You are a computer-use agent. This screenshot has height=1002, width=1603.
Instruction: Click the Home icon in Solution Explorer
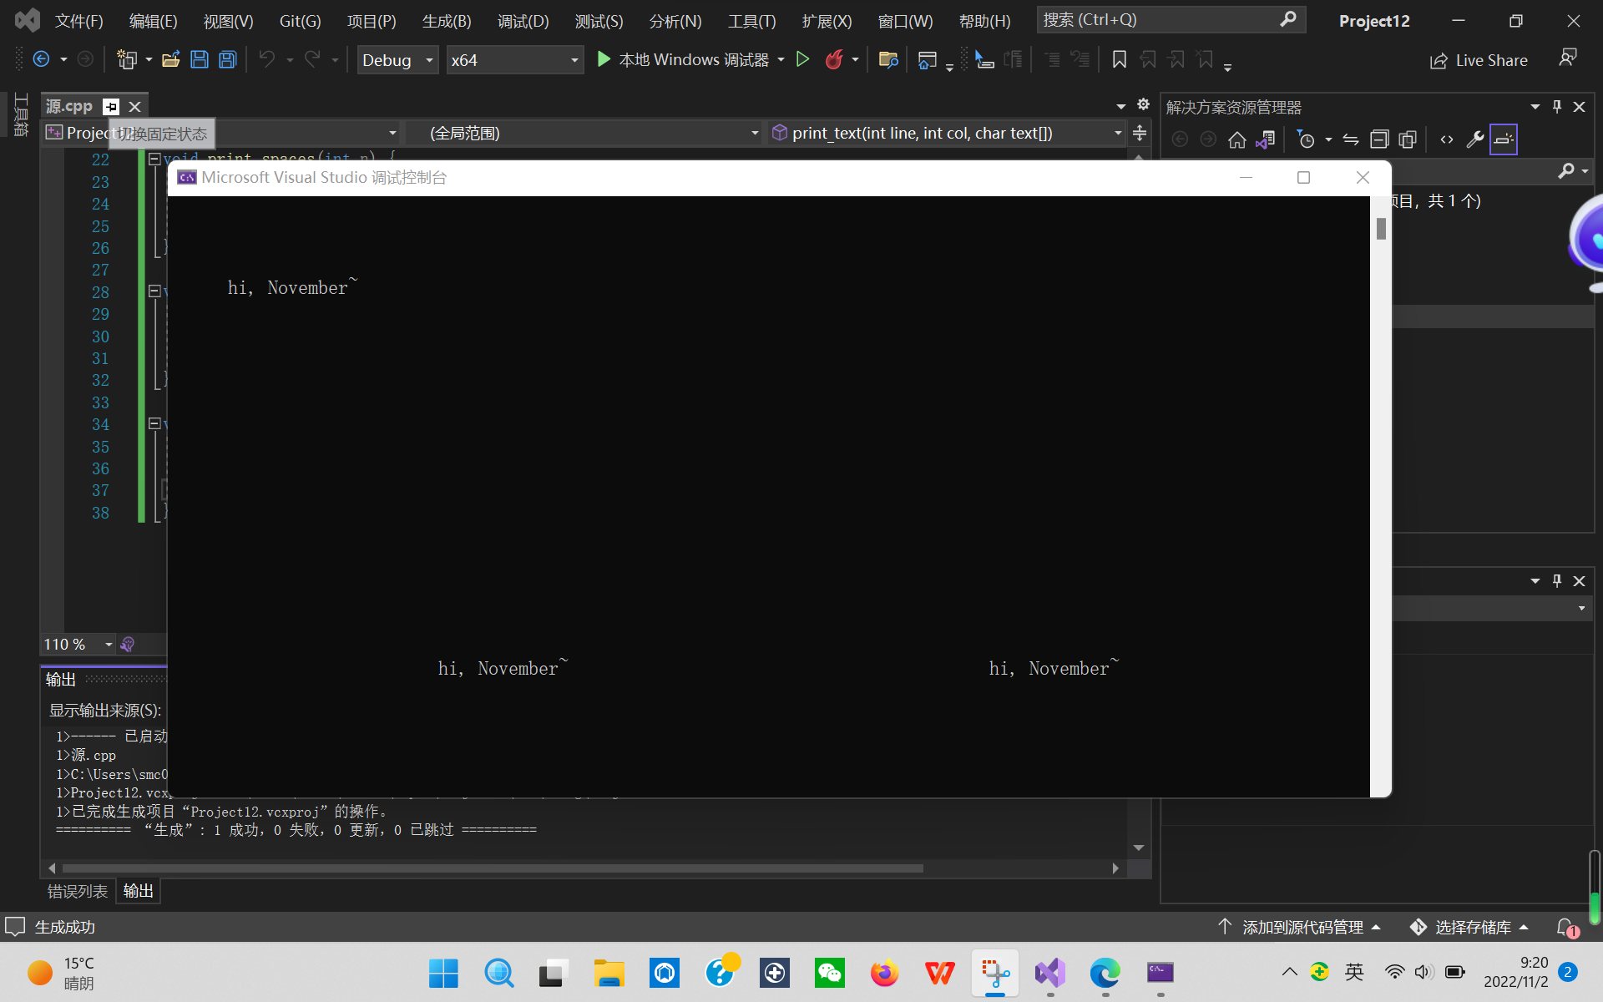(x=1236, y=139)
